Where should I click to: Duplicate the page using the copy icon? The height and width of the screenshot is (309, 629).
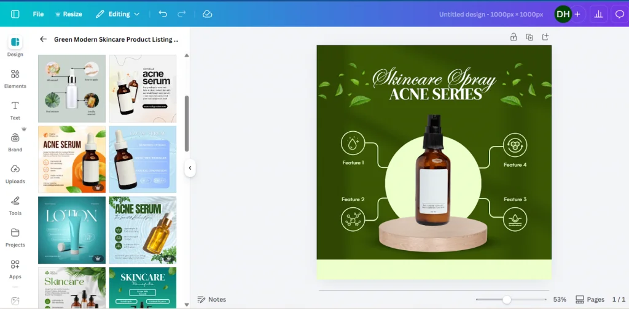pos(529,37)
